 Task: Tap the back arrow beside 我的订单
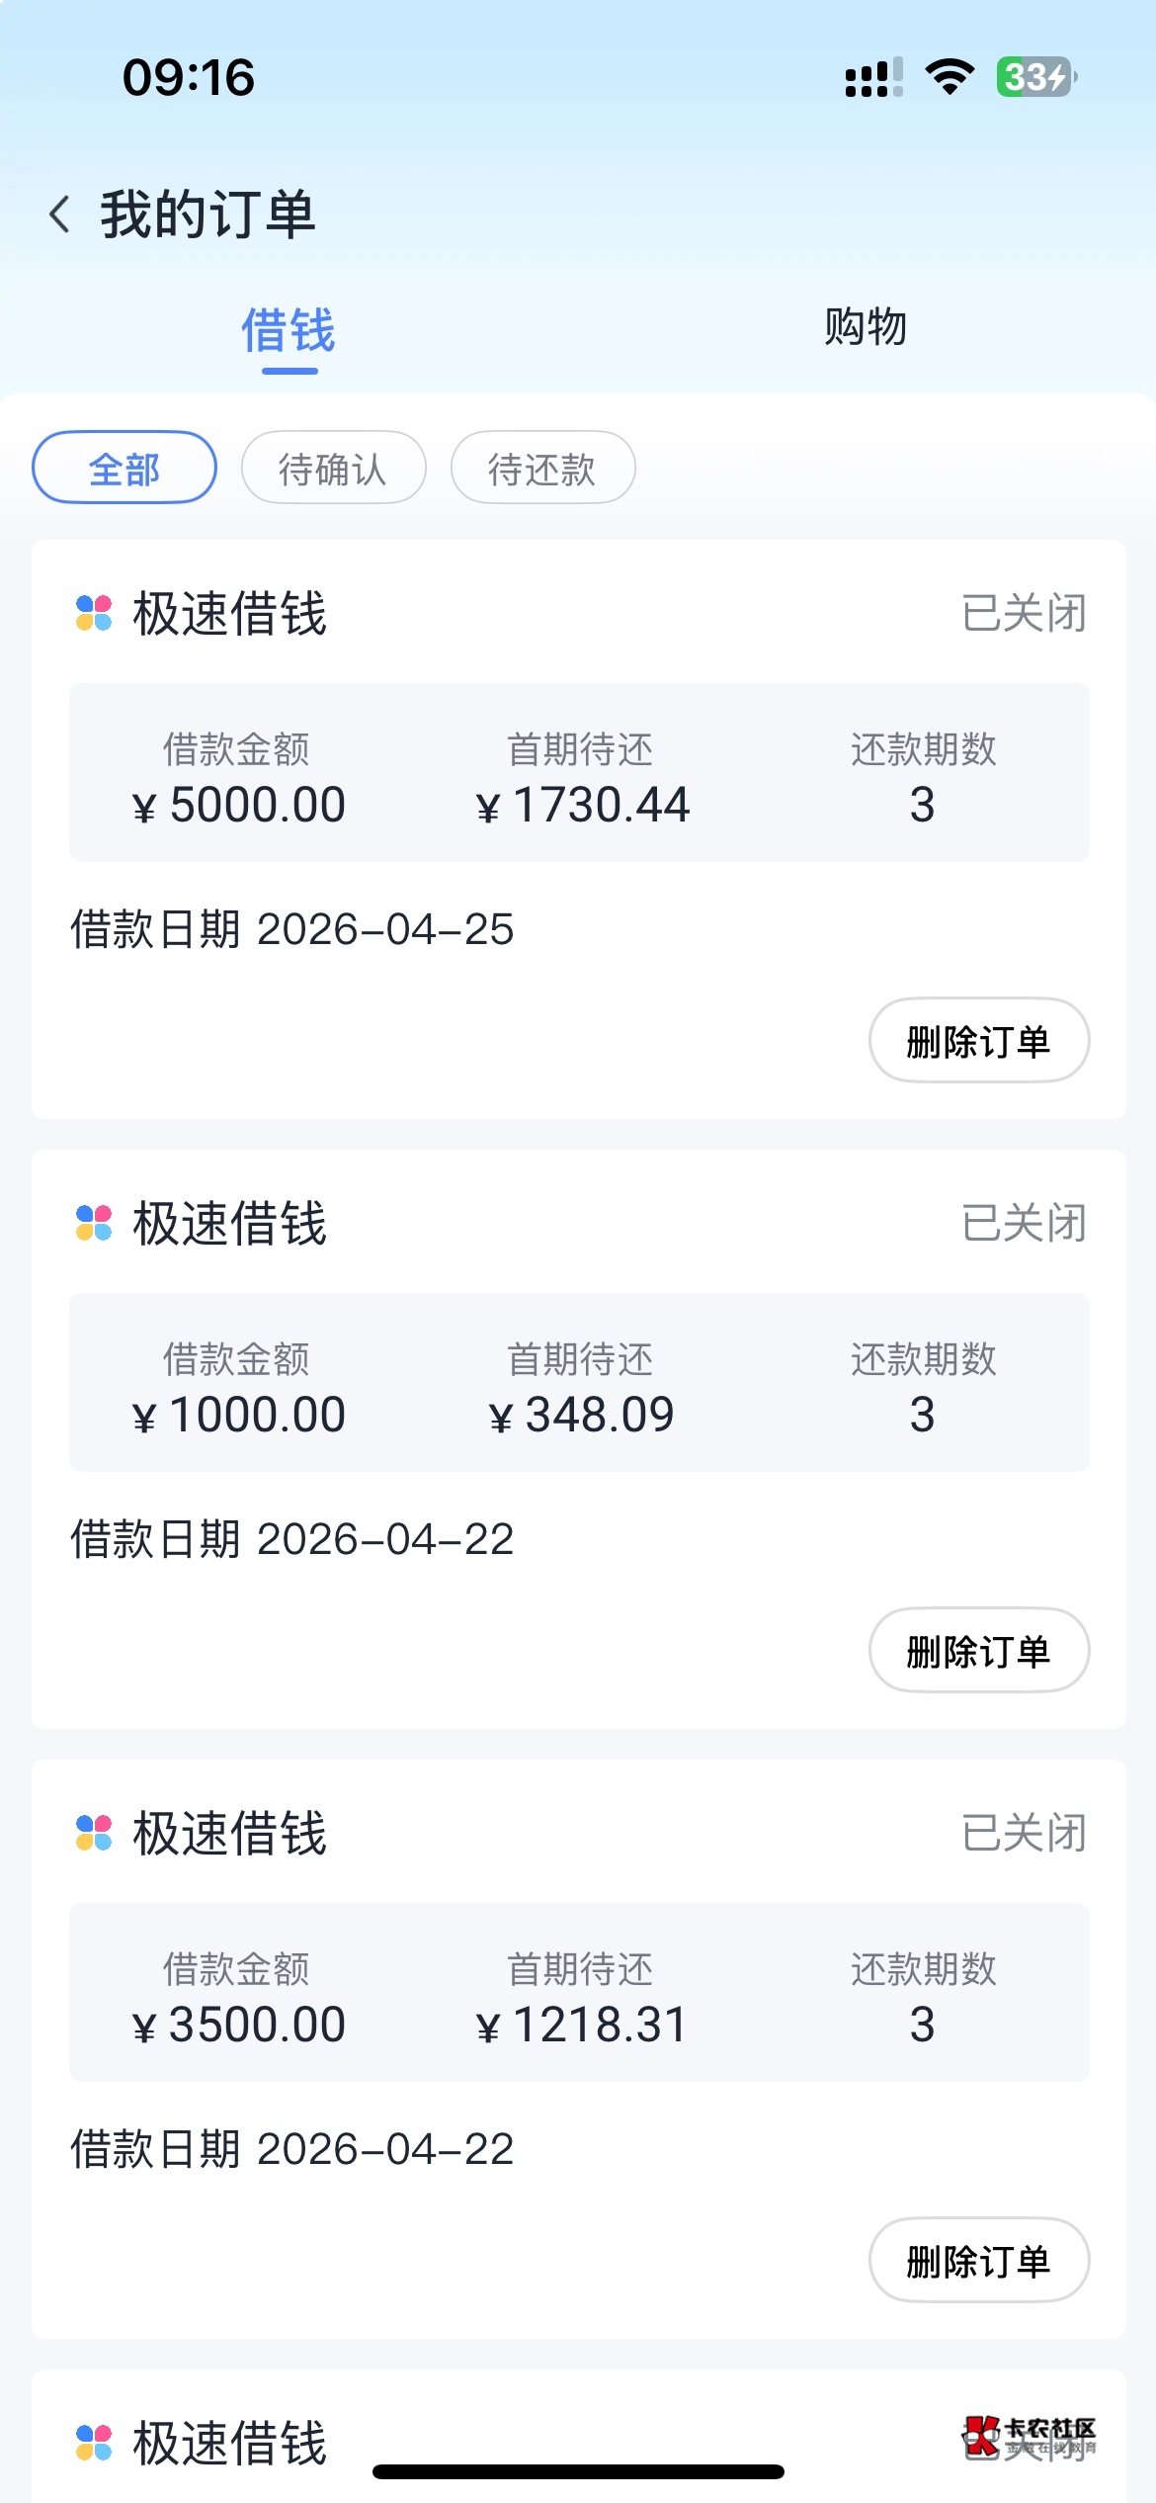[59, 215]
